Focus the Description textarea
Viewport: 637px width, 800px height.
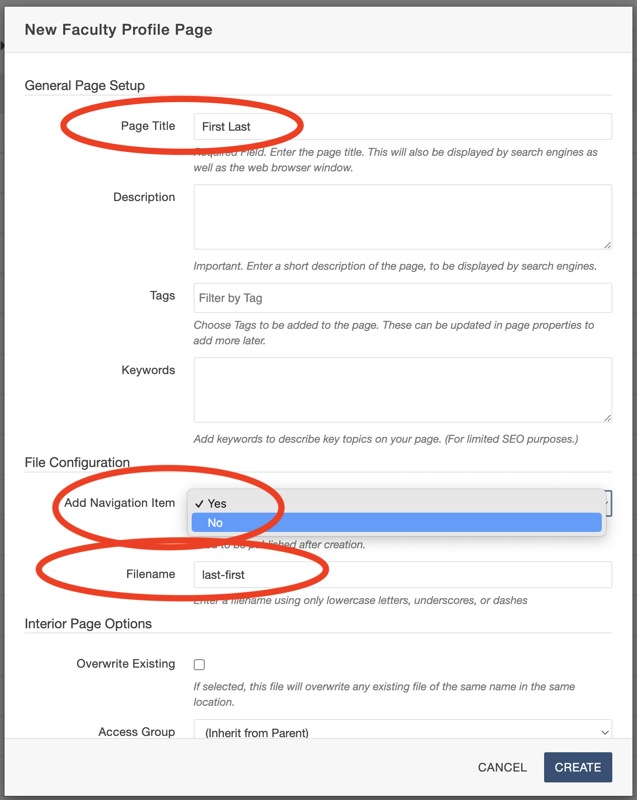click(x=402, y=216)
